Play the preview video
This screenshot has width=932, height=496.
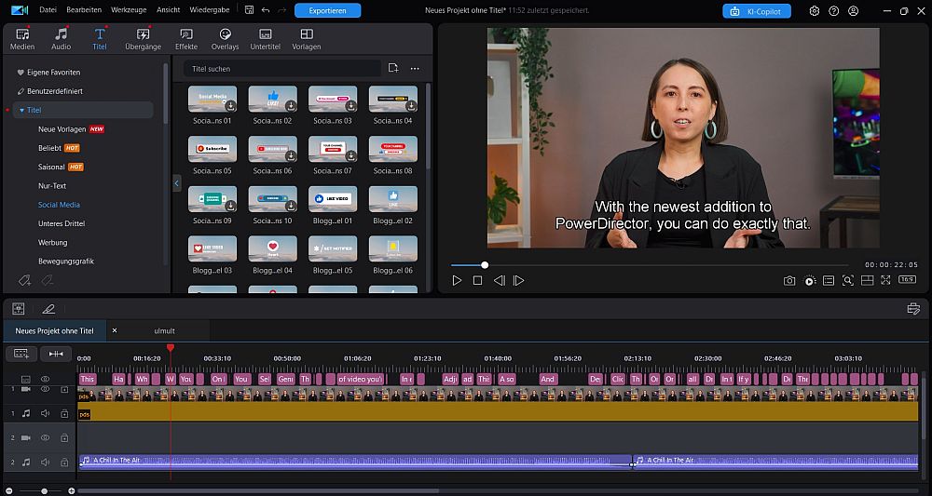[x=457, y=281]
